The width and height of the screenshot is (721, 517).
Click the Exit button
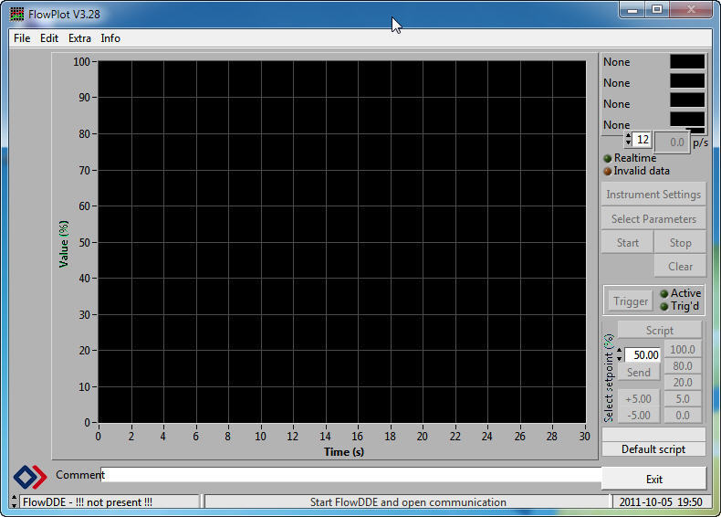(653, 480)
